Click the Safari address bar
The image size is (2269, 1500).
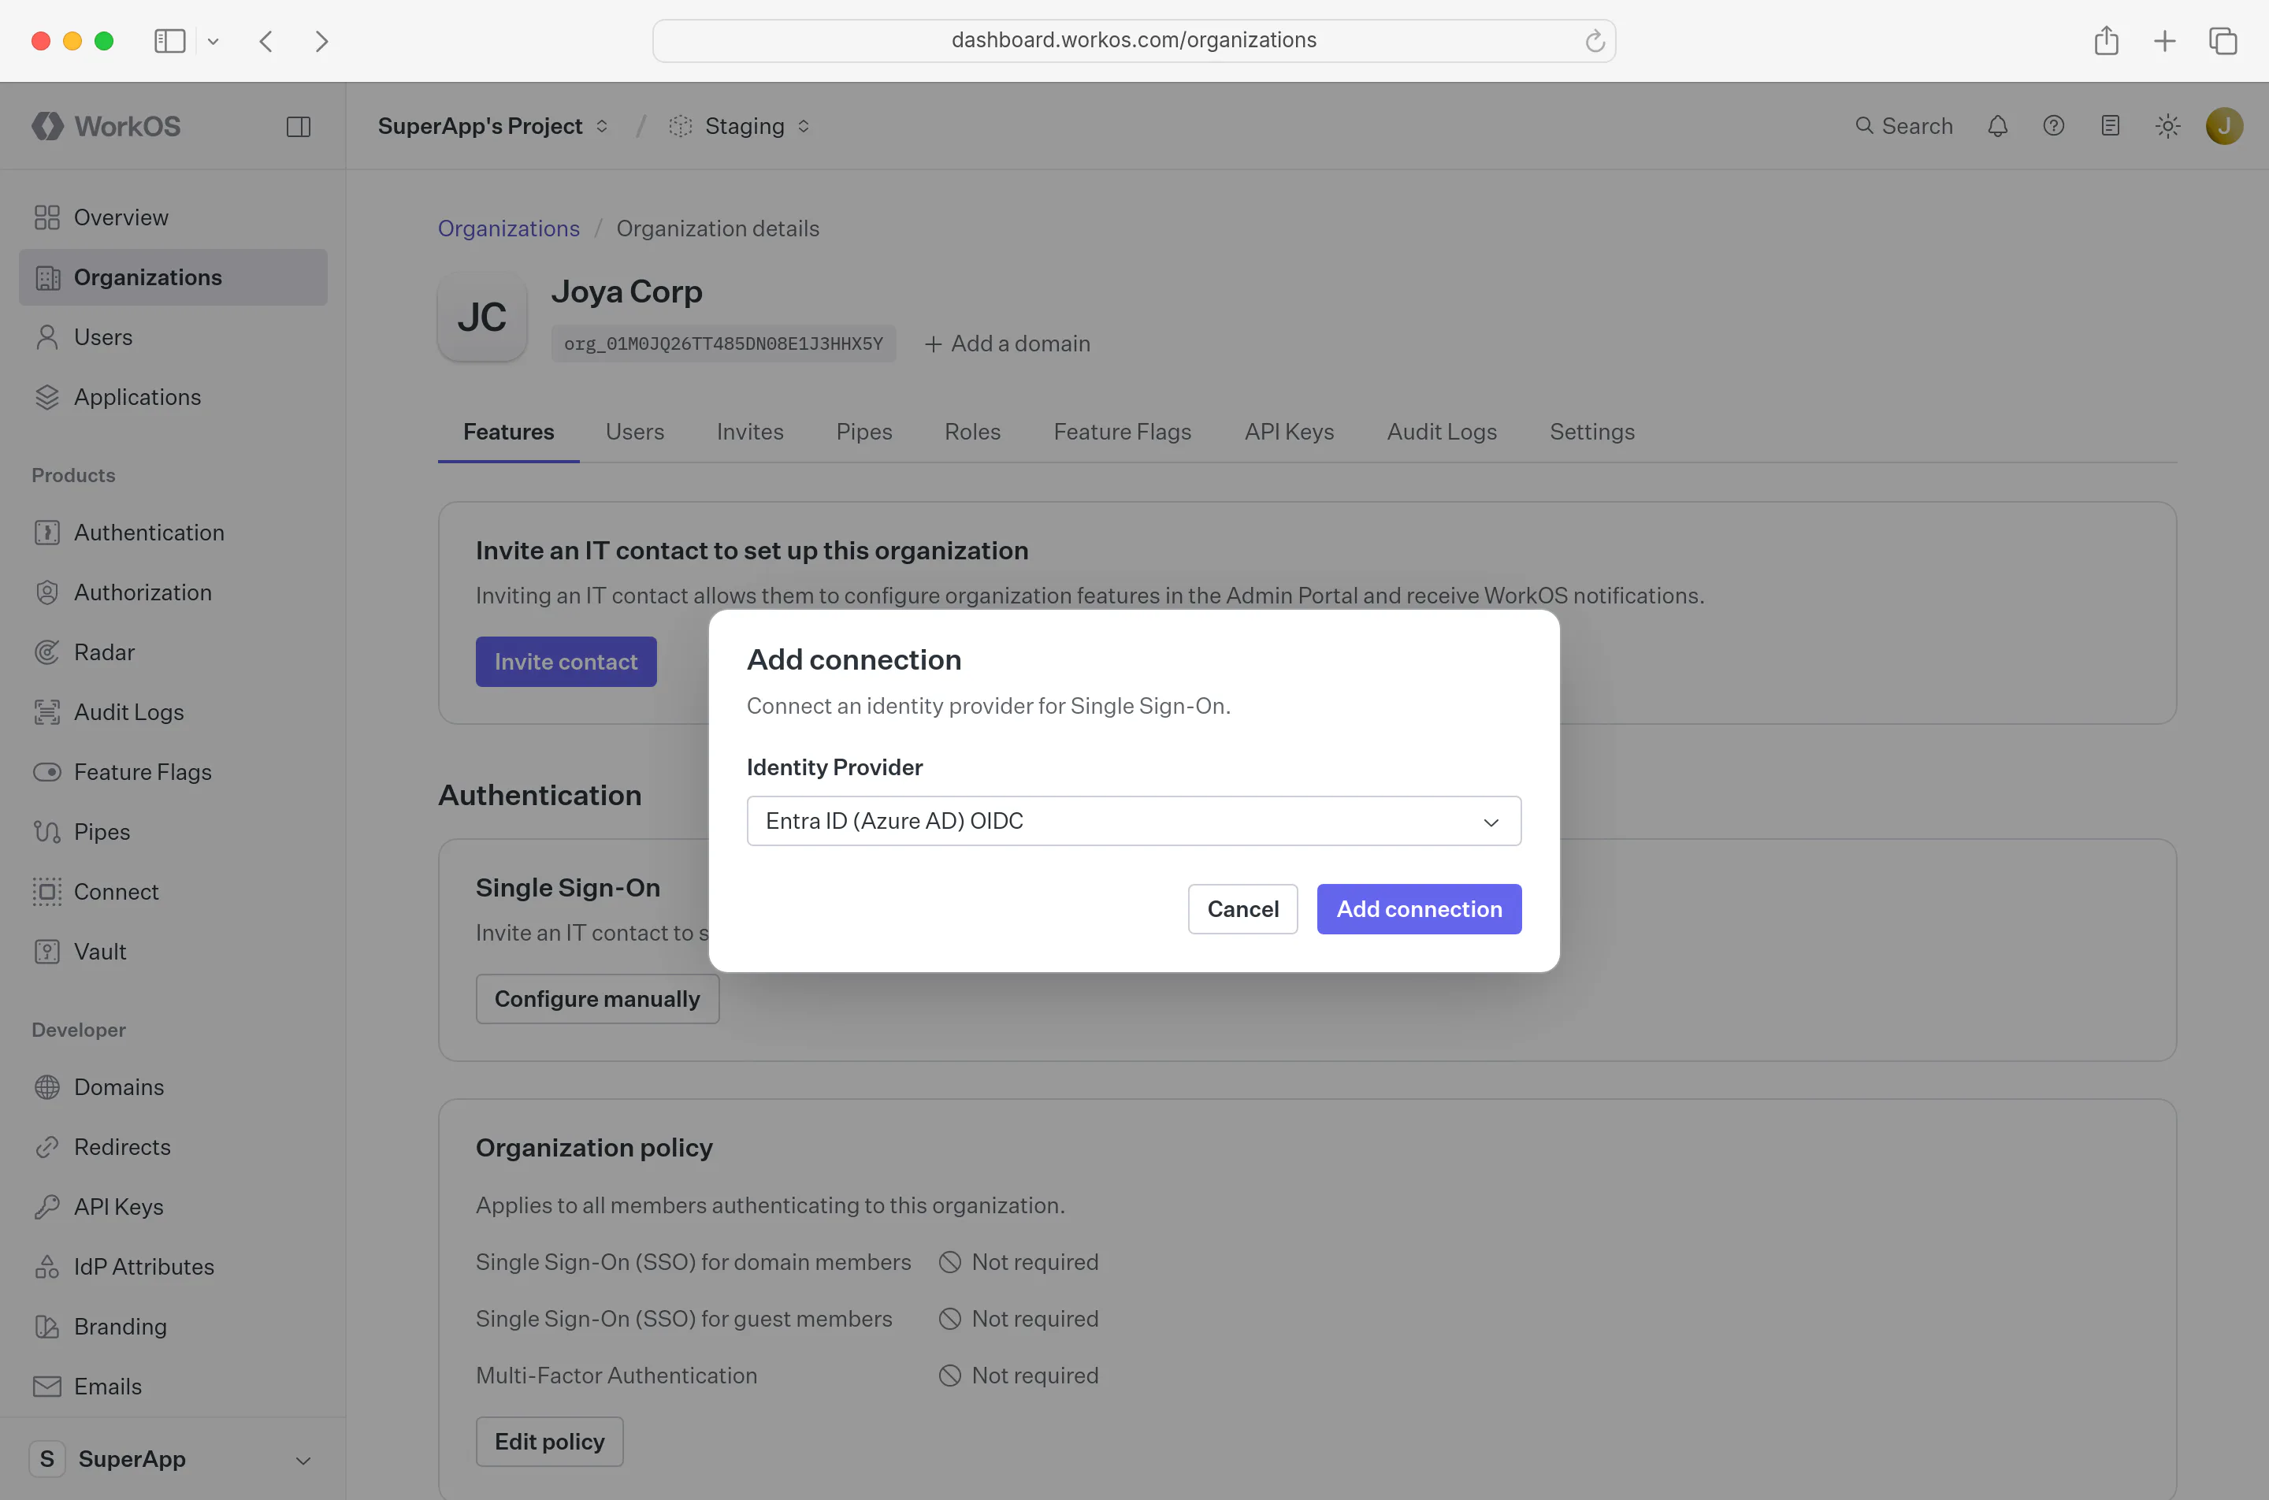click(x=1134, y=40)
